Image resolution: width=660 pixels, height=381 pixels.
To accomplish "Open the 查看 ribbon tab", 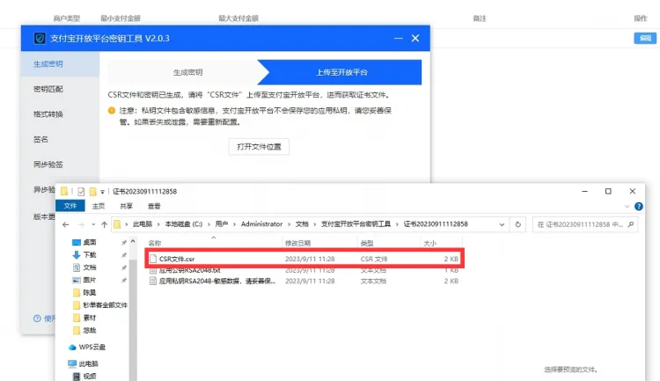I will coord(154,206).
